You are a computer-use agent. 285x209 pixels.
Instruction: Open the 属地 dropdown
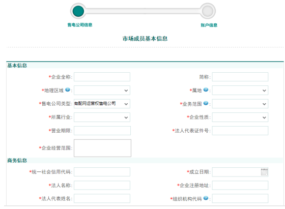point(240,90)
